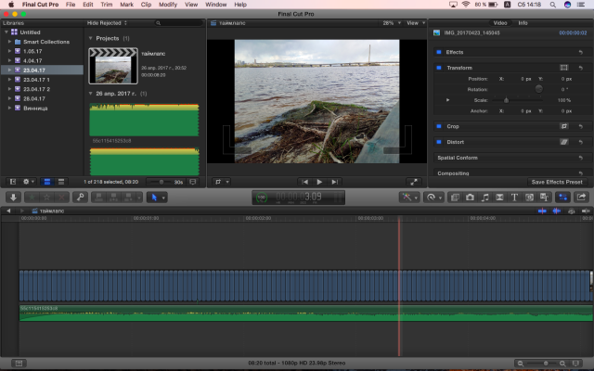This screenshot has width=594, height=371.
Task: Adjust the timeline zoom slider
Action: [546, 364]
